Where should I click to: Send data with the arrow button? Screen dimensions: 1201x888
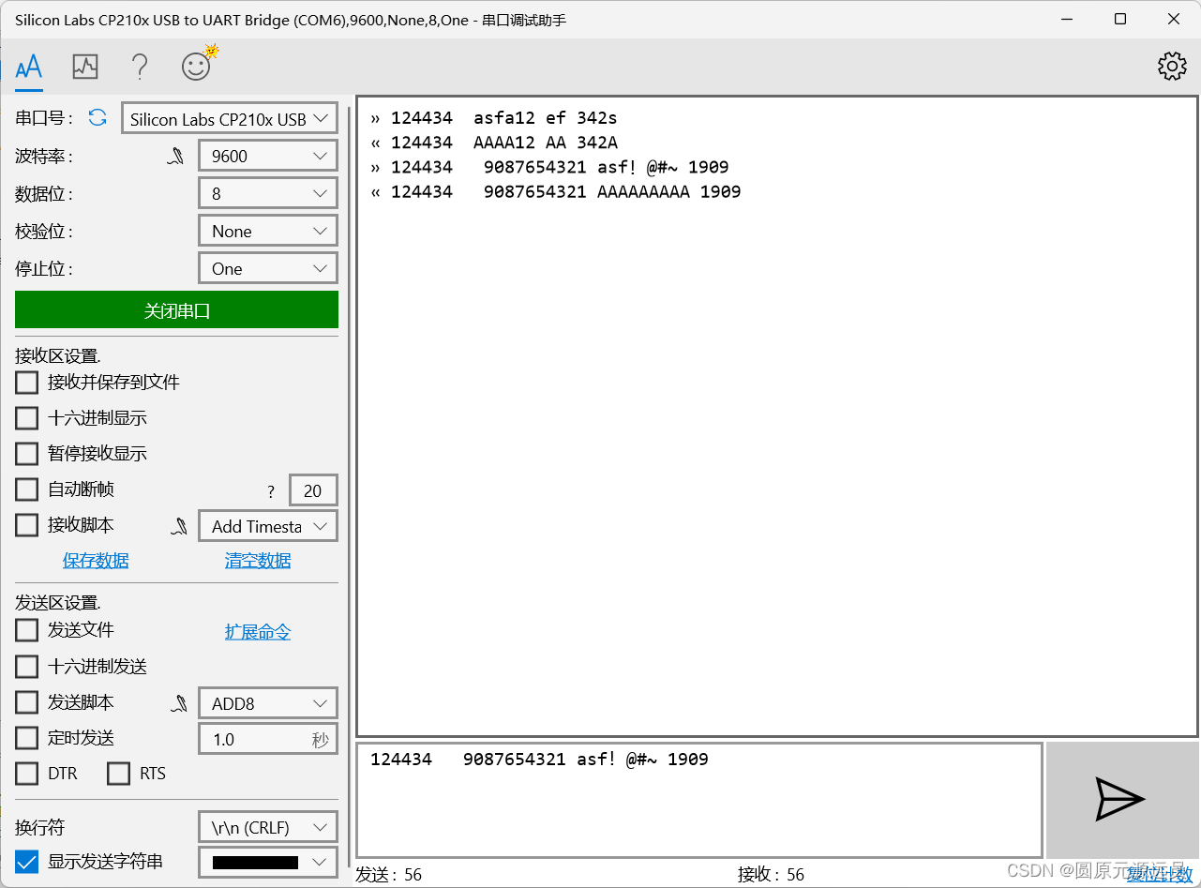tap(1121, 799)
